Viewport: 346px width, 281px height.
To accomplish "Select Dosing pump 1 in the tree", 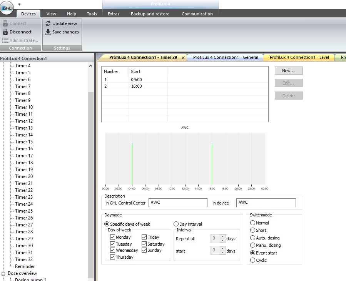I will coord(30,279).
